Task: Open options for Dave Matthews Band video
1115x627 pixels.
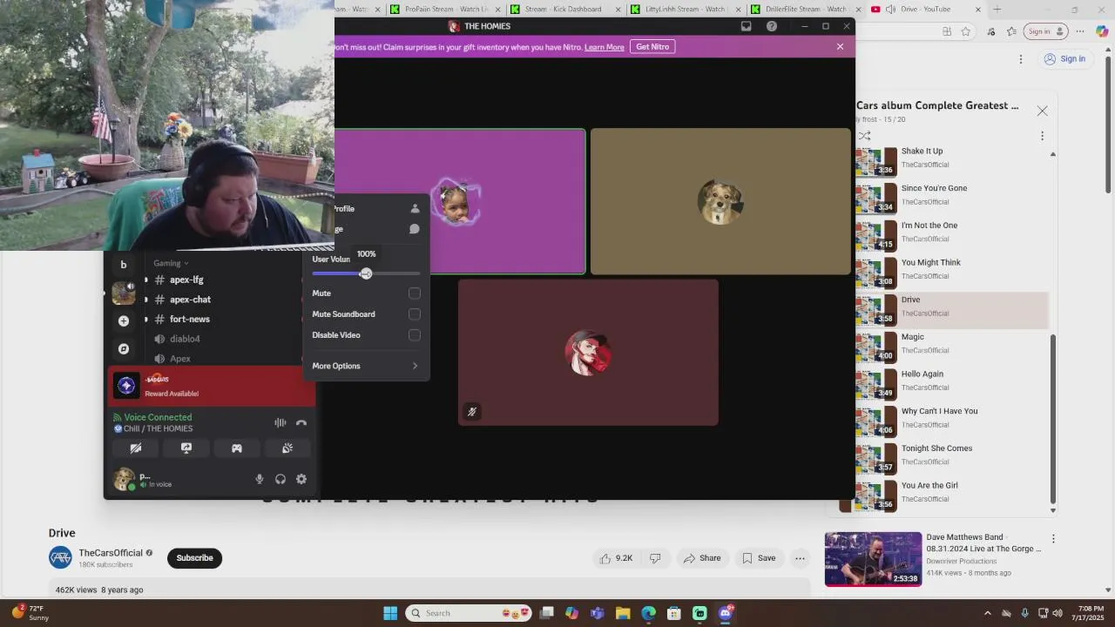Action: coord(1053,539)
